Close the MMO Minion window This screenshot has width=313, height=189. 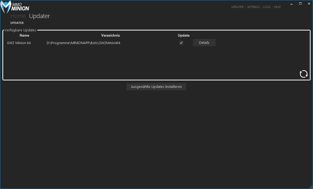pos(309,3)
